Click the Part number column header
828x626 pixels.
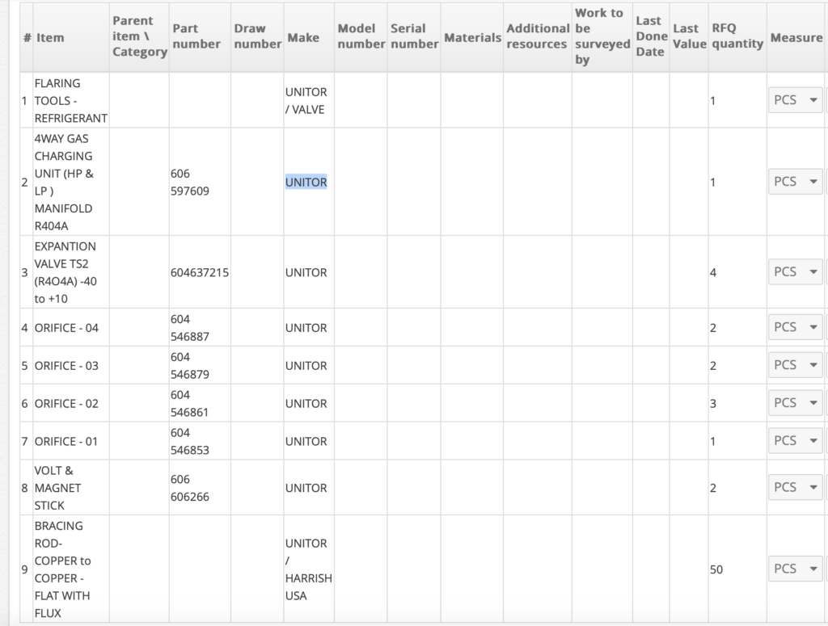196,36
